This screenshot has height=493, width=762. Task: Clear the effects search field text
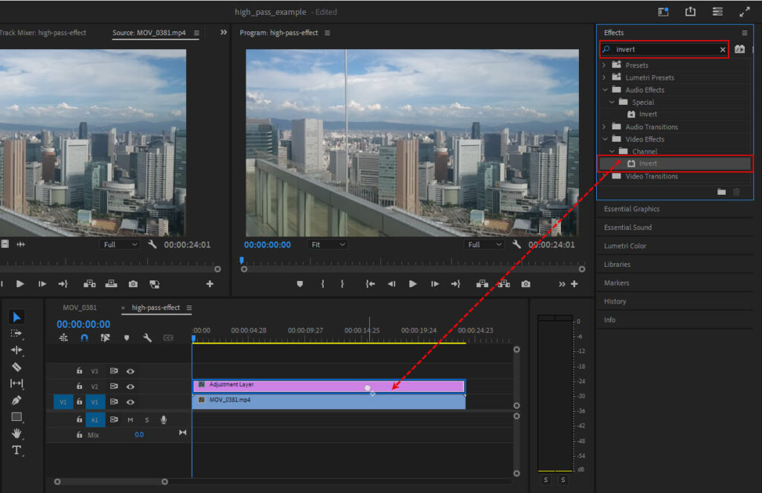[722, 50]
